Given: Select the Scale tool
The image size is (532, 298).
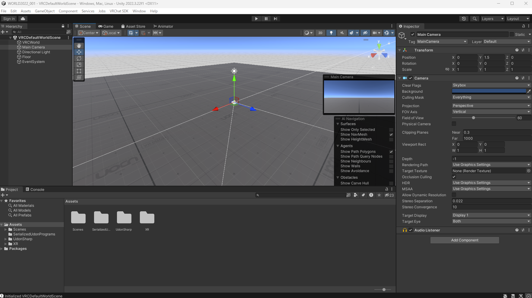Looking at the screenshot, I should pos(79,65).
